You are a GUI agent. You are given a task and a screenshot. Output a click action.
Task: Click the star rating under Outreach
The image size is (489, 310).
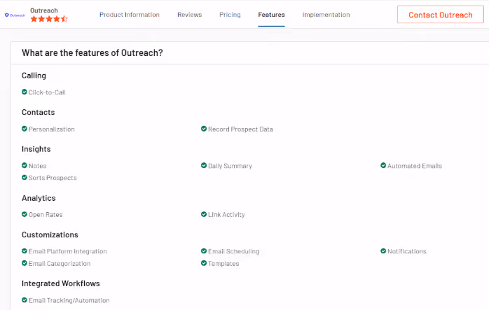[x=49, y=19]
